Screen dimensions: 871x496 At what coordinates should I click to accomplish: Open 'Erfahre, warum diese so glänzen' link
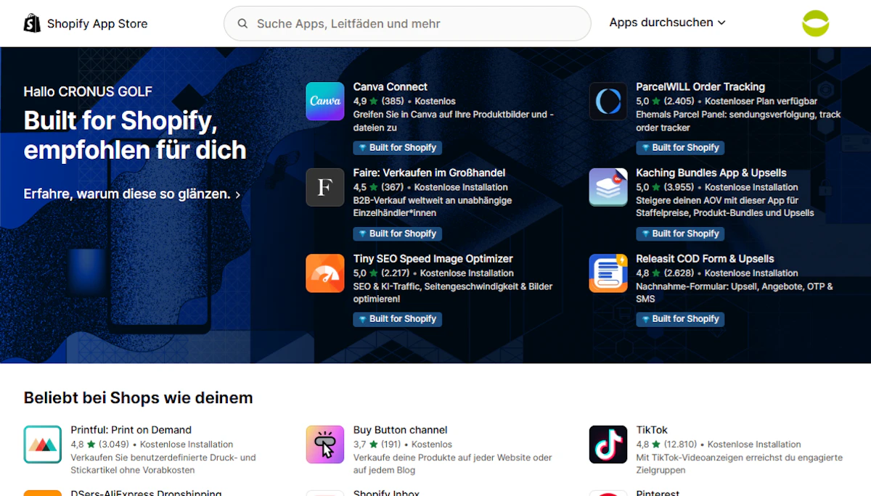[132, 194]
